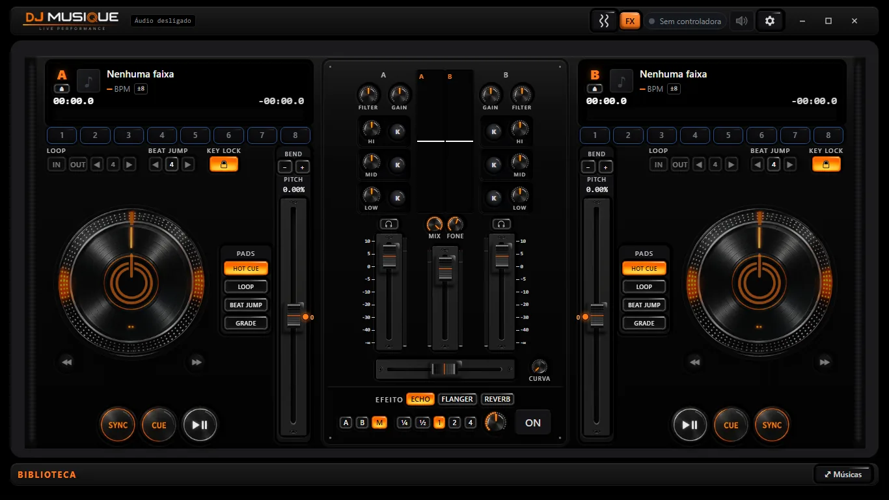
Task: Eject the track from deck A
Action: 62,89
